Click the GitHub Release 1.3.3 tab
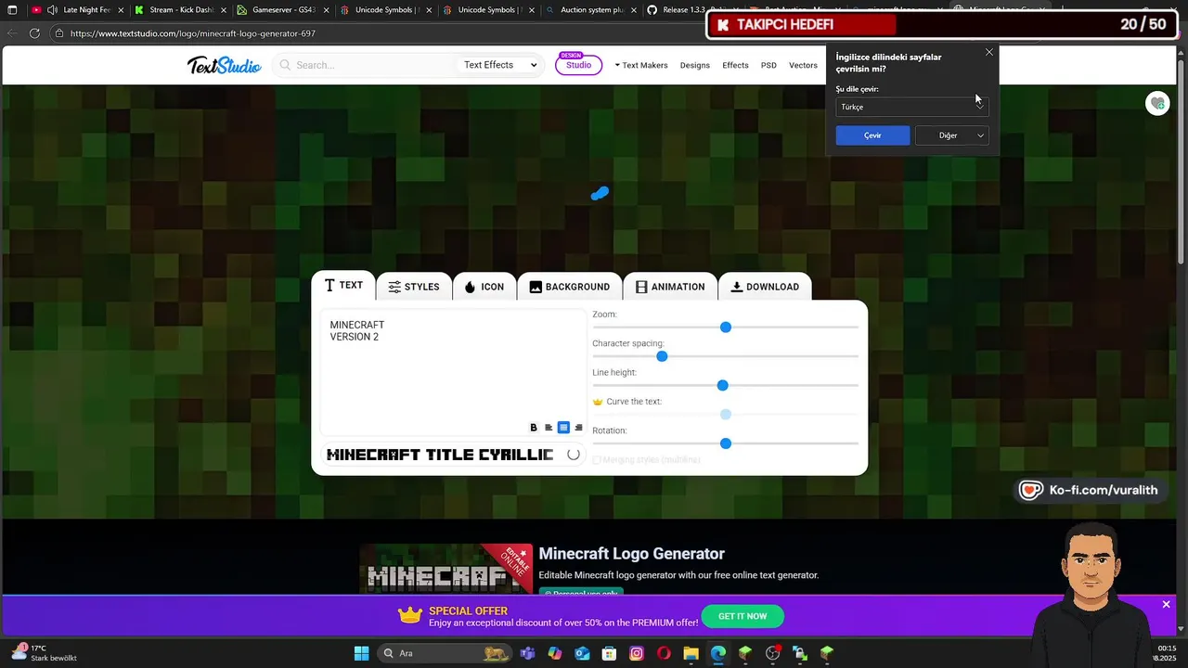 [x=689, y=10]
